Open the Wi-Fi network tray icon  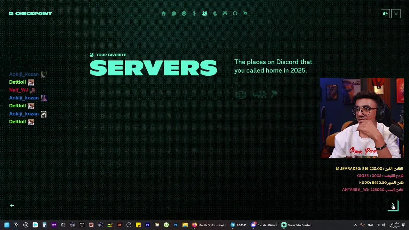pyautogui.click(x=379, y=225)
